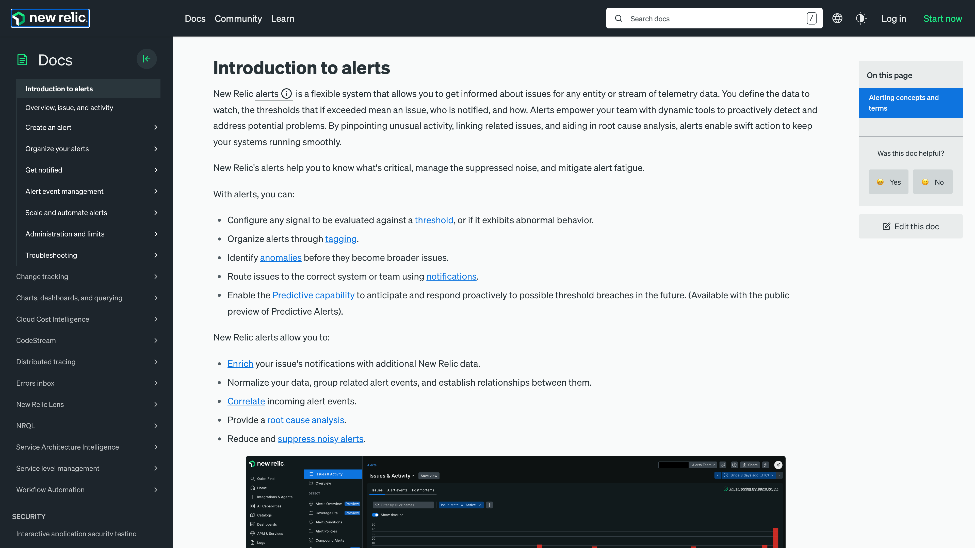Screen dimensions: 975x548
Task: Click the pencil icon on Edit this doc
Action: pyautogui.click(x=886, y=226)
